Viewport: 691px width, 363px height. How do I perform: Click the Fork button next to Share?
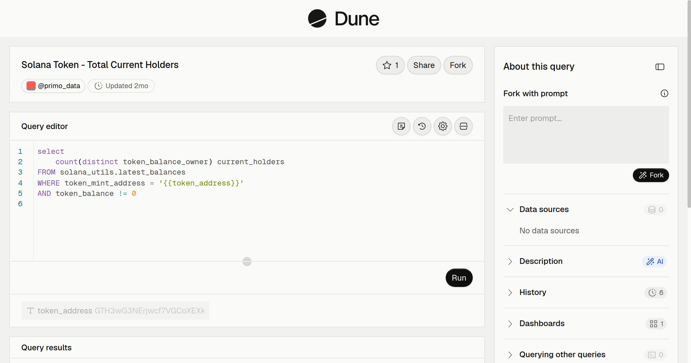(x=458, y=65)
